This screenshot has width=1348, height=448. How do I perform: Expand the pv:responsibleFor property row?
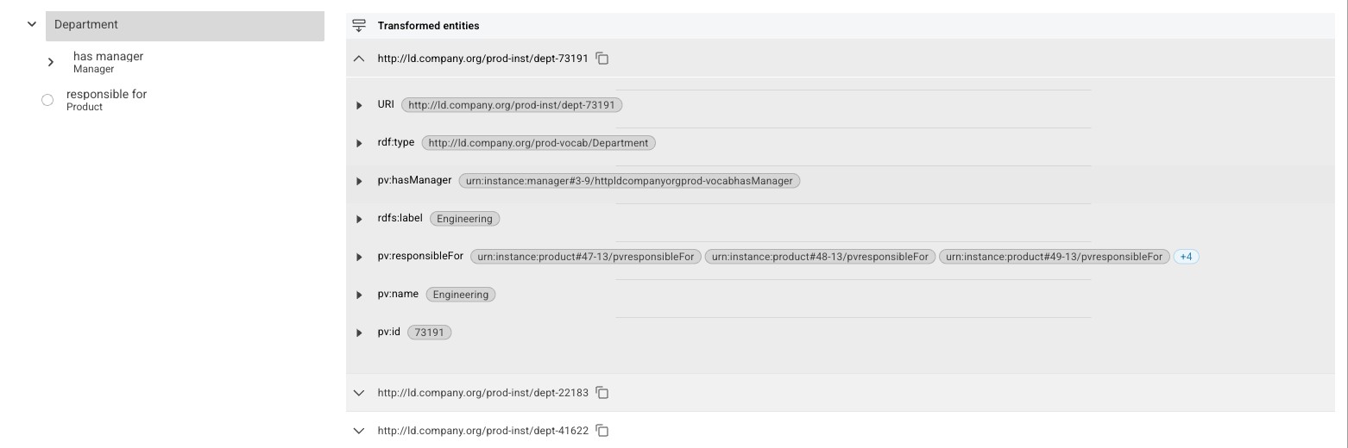click(360, 257)
